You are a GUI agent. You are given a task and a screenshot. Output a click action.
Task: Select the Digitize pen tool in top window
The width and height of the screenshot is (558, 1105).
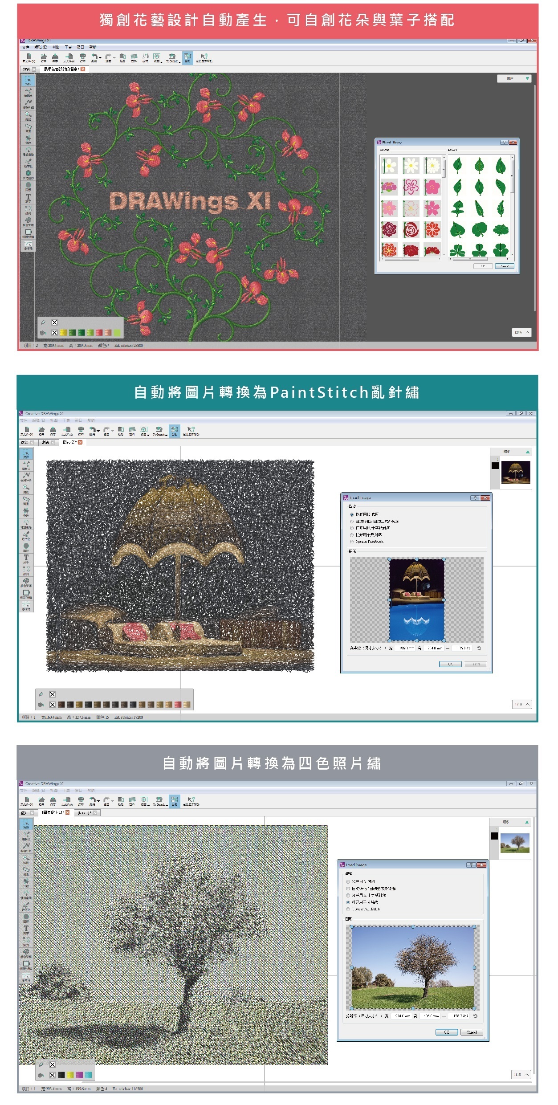pyautogui.click(x=28, y=163)
